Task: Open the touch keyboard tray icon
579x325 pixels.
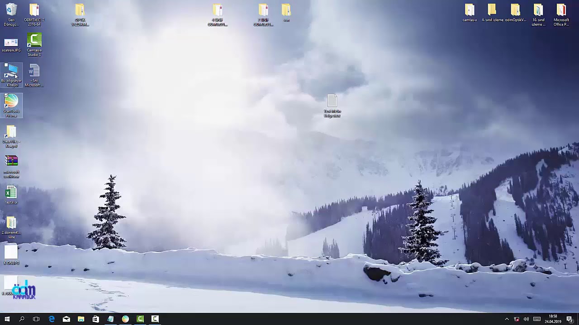Action: (537, 319)
